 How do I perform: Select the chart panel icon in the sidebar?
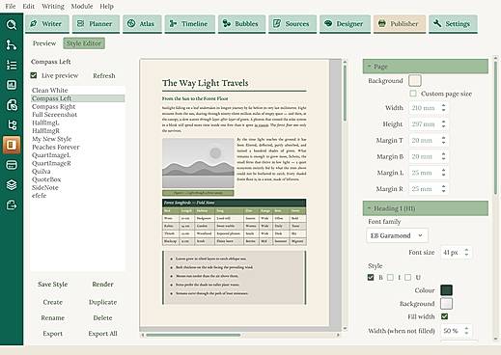[x=12, y=85]
